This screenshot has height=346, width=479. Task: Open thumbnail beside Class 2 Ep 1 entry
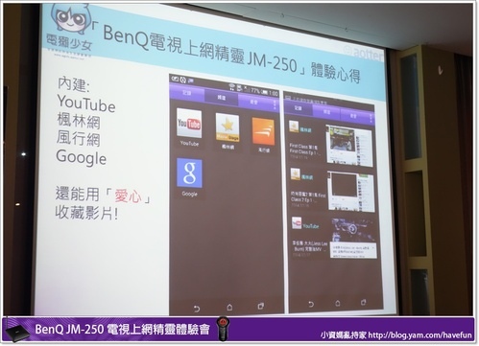(x=351, y=191)
